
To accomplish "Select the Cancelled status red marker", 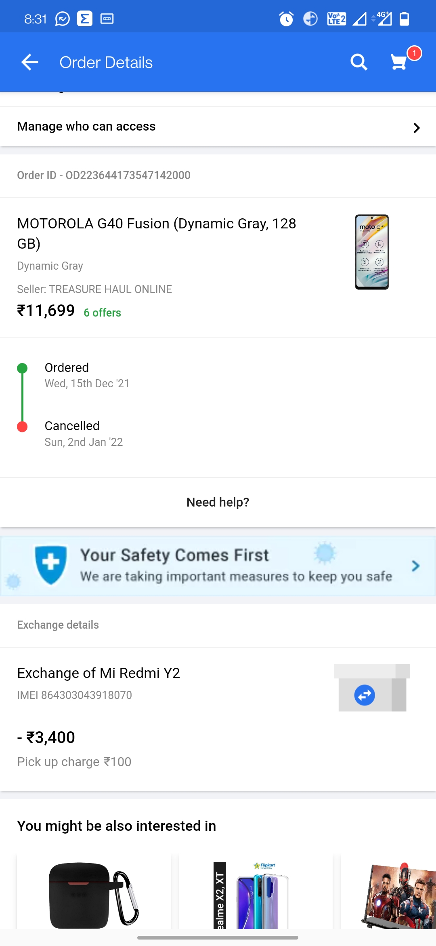I will tap(22, 427).
